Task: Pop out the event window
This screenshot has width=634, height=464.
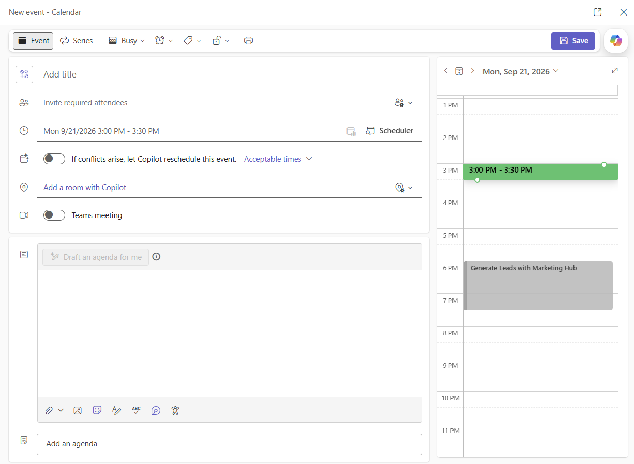Action: pyautogui.click(x=597, y=12)
